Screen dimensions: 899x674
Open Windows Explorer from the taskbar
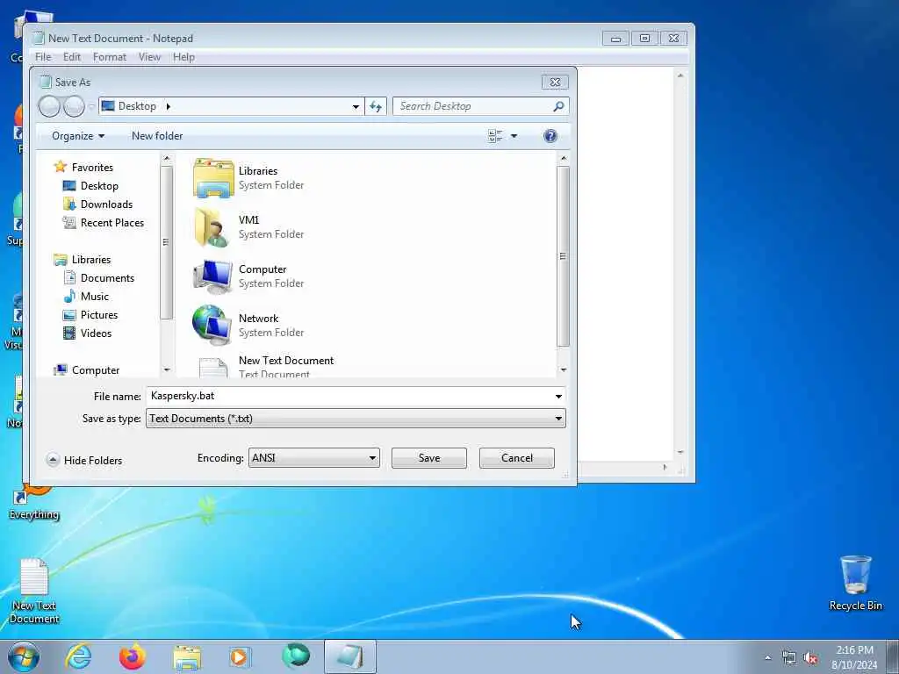tap(187, 657)
